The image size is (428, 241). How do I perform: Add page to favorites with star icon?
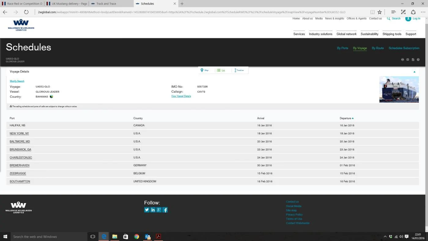tap(380, 12)
